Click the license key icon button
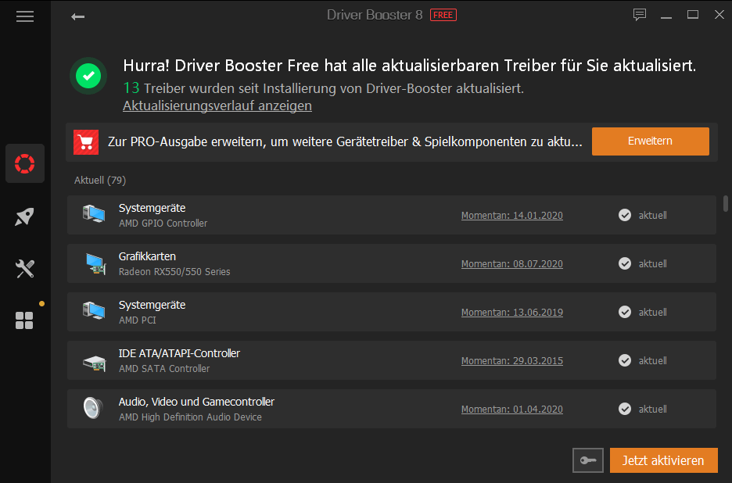The width and height of the screenshot is (732, 483). click(588, 460)
